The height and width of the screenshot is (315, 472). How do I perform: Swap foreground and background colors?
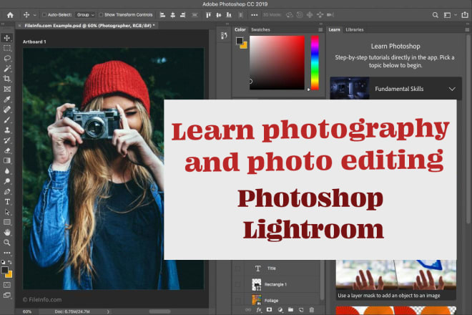click(10, 262)
